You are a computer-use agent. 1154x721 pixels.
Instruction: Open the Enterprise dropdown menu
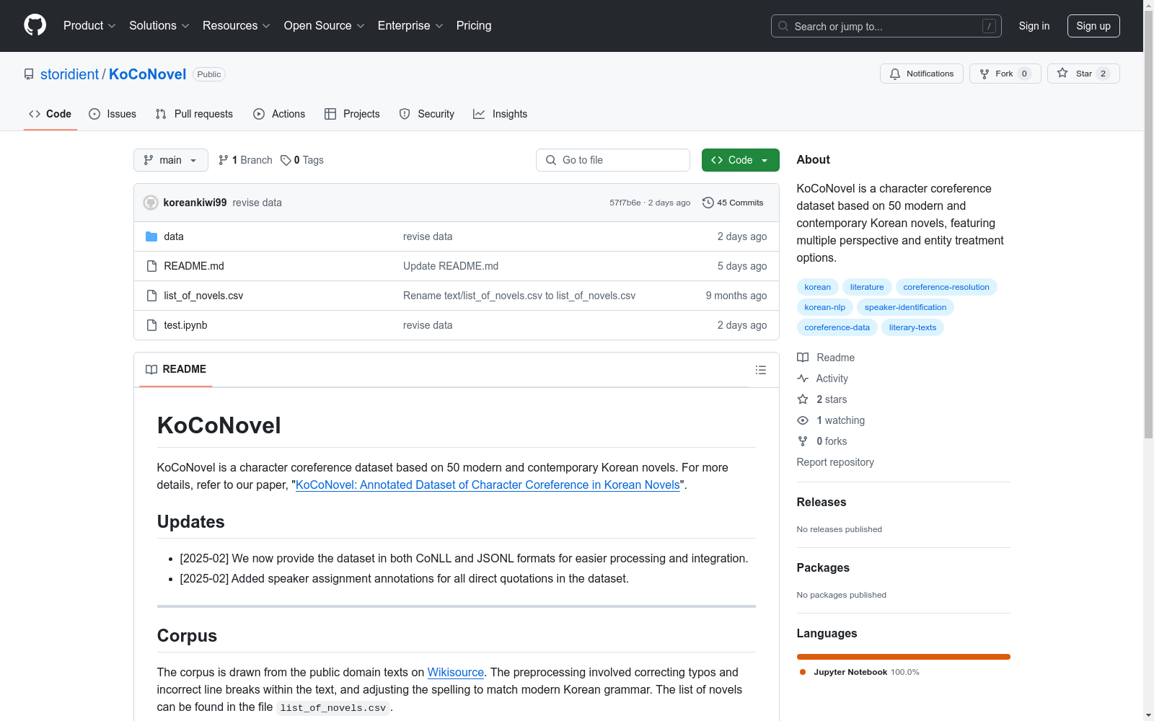pos(410,26)
